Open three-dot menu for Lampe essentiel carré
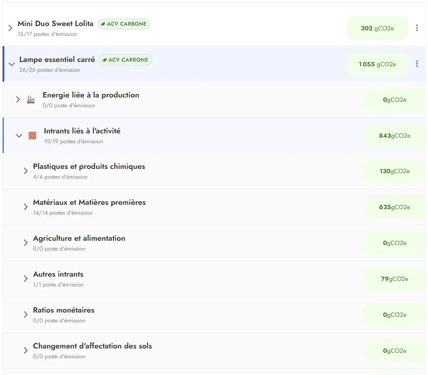This screenshot has height=375, width=428. (x=417, y=64)
